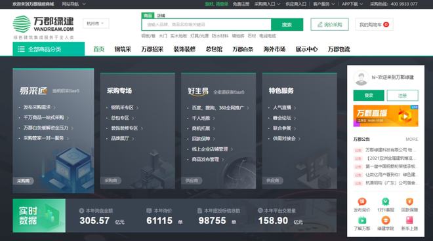Click the 易采通 logo
This screenshot has height=241, width=433.
33,91
